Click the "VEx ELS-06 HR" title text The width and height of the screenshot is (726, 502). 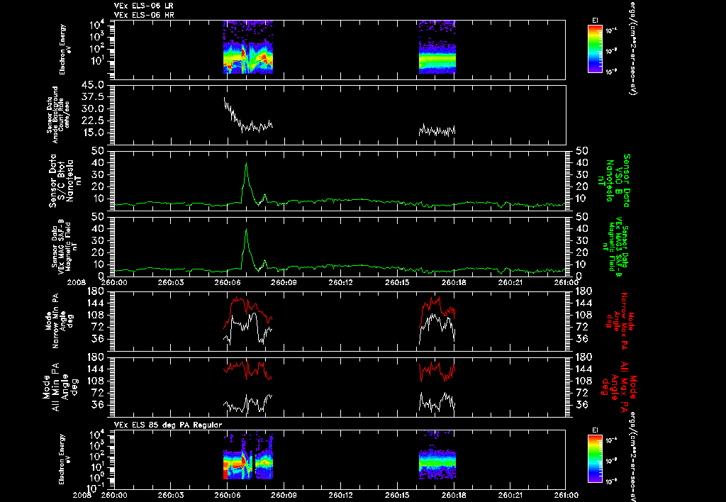click(144, 15)
